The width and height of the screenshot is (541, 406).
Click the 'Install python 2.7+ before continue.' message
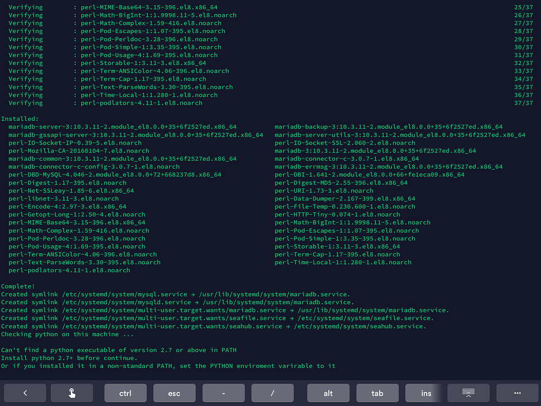tap(69, 358)
